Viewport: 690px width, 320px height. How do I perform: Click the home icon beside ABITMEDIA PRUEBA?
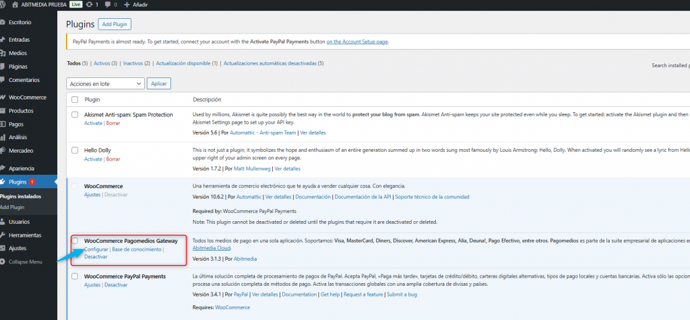(x=15, y=4)
